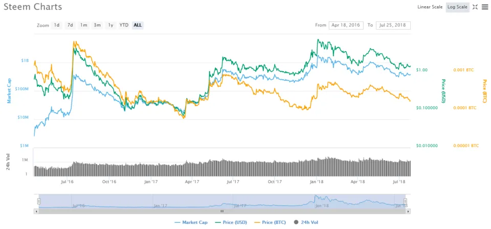Click the navigator scrollbar right arrow

[408, 212]
